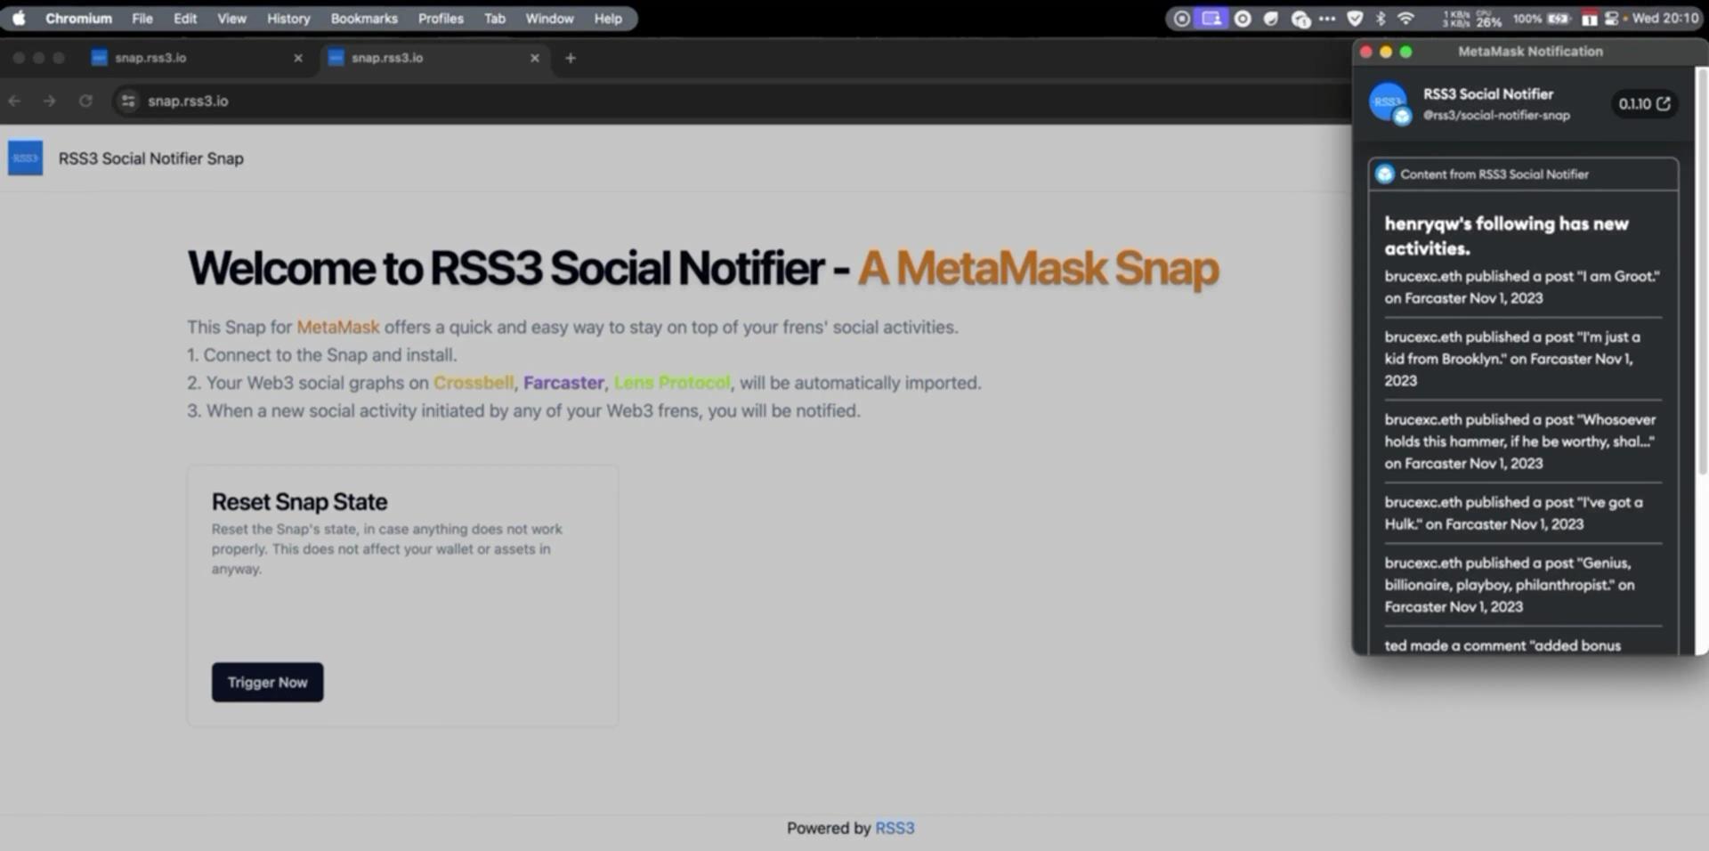Open the Control Center icon
This screenshot has width=1709, height=851.
pyautogui.click(x=1611, y=19)
